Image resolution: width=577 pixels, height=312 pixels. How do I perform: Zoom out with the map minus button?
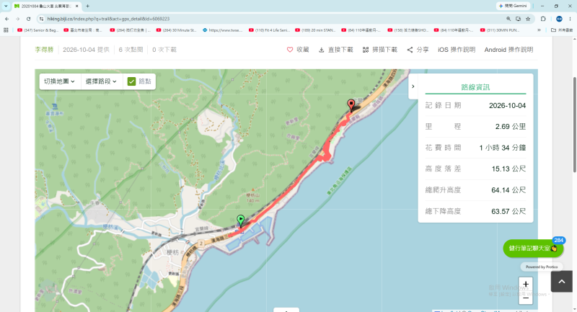coord(526,298)
